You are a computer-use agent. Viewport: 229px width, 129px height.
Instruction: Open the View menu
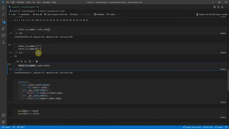pyautogui.click(x=28, y=2)
